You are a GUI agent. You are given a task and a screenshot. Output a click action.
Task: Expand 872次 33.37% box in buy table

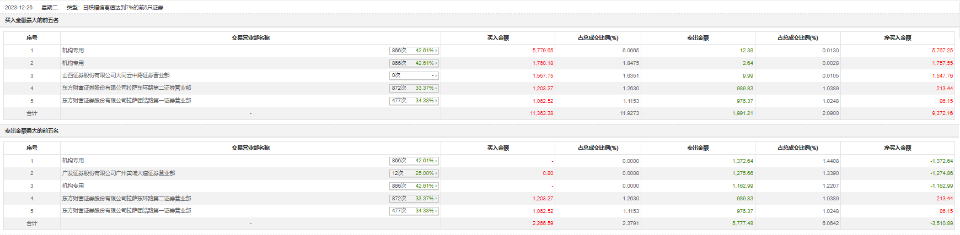tap(414, 88)
